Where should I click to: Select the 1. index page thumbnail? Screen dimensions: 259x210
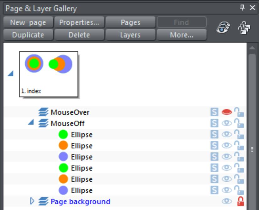point(49,74)
